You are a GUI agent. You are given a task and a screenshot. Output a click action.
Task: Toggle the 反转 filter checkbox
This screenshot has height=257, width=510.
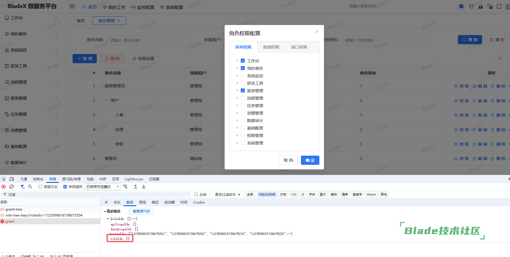pos(196,194)
